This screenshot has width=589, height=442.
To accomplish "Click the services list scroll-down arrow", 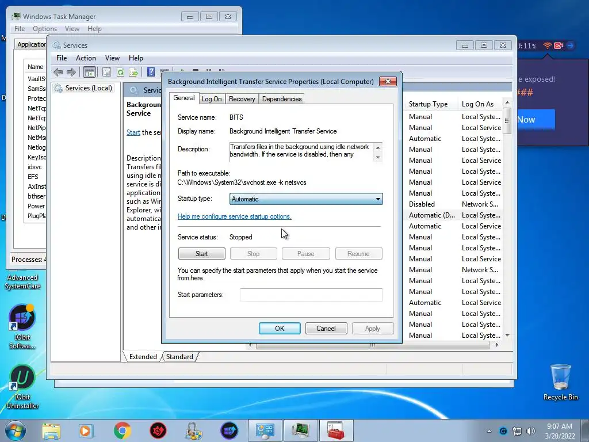I will (x=507, y=336).
